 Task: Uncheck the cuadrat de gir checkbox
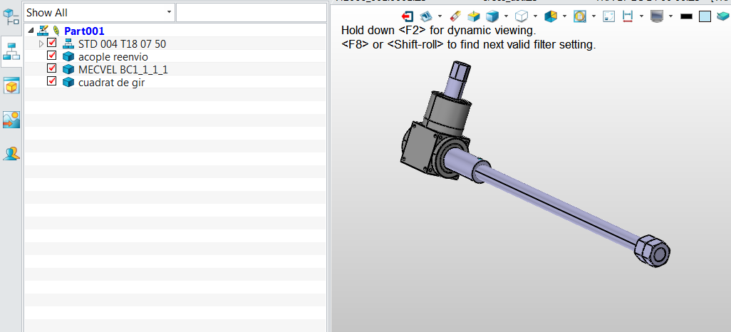[x=52, y=81]
